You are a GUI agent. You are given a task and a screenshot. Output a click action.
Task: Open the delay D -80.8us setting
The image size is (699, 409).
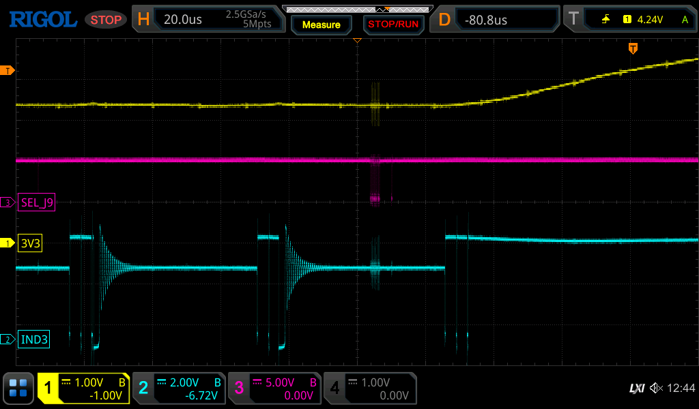(494, 19)
